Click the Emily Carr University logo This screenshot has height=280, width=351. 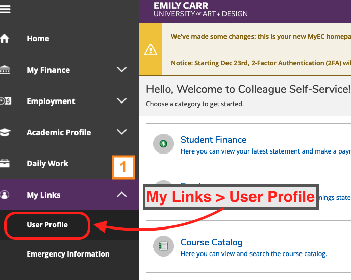[x=200, y=9]
